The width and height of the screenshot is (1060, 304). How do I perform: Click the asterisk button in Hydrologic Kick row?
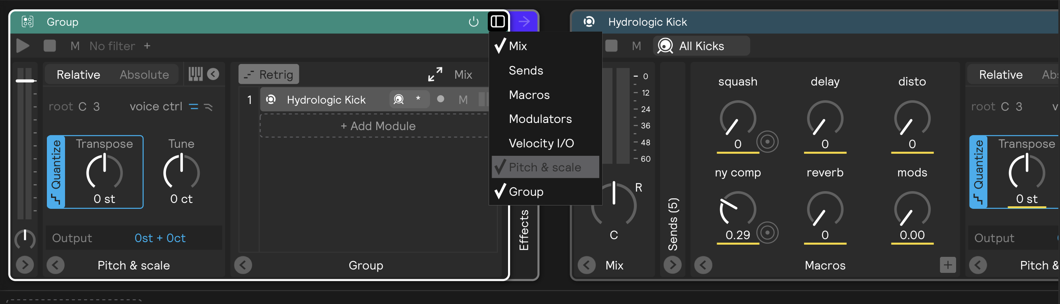tap(418, 99)
